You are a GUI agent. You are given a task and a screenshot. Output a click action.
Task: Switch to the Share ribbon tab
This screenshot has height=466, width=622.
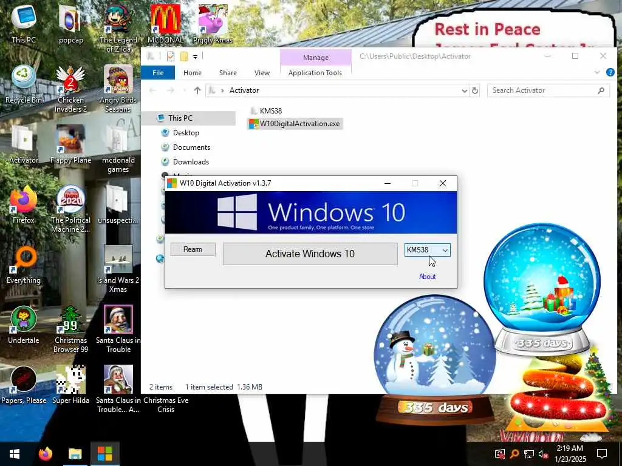click(x=228, y=73)
